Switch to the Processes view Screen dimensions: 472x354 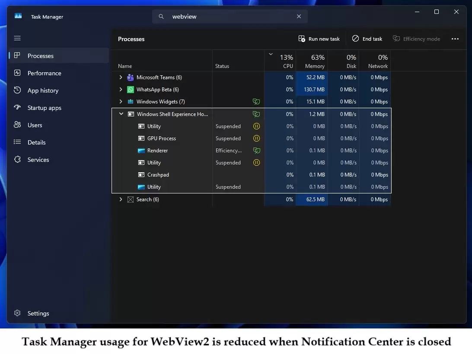(40, 55)
